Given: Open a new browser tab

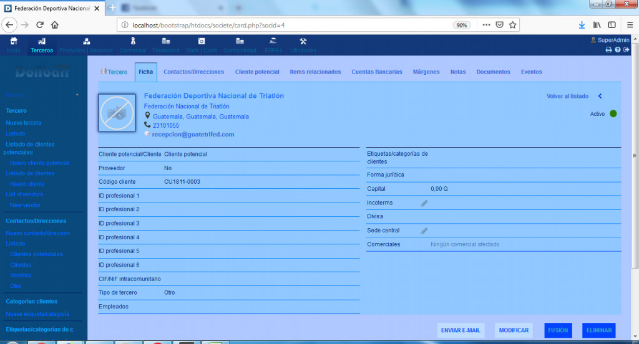Looking at the screenshot, I should point(112,7).
